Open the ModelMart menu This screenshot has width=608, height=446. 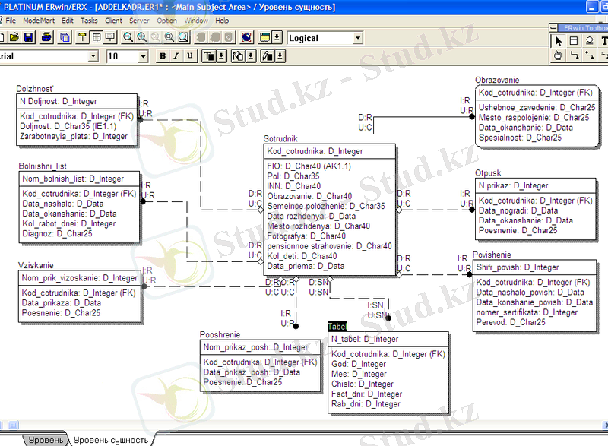(39, 21)
